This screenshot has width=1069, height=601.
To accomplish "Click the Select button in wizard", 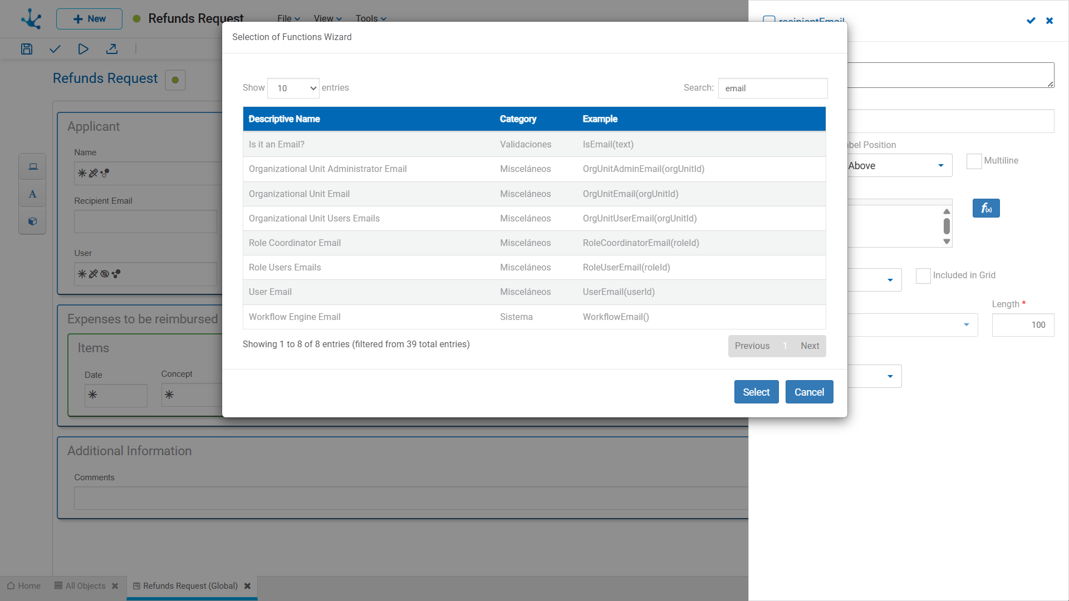I will pyautogui.click(x=756, y=392).
